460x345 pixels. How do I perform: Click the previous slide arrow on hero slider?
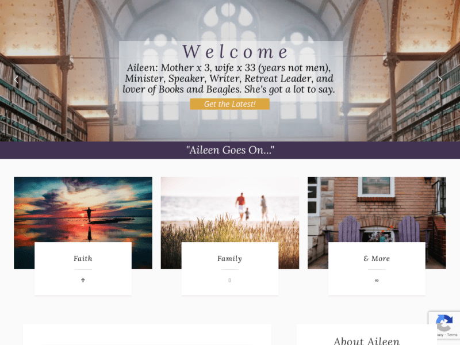click(x=17, y=79)
